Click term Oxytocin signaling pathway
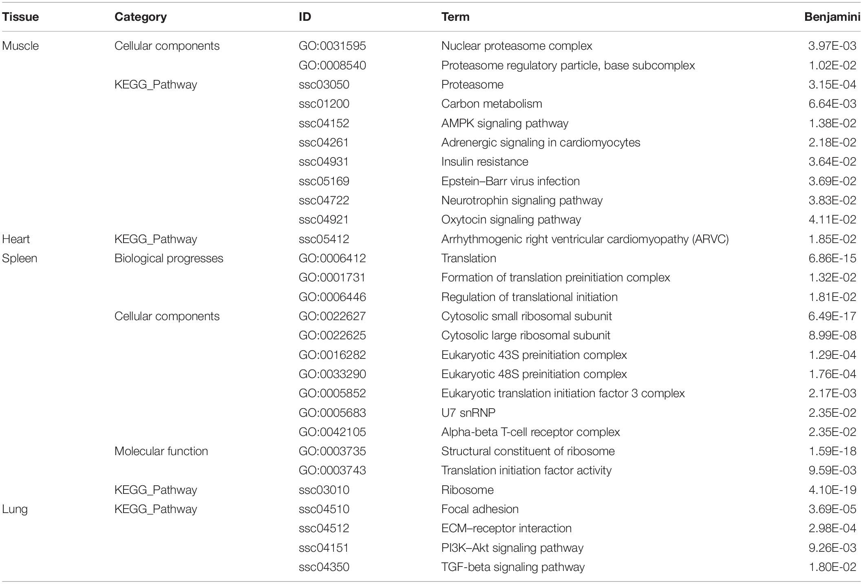This screenshot has width=863, height=584. tap(511, 219)
